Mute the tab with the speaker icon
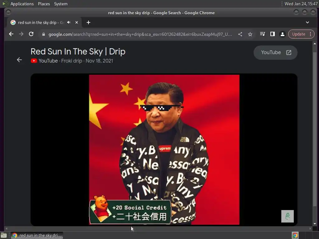 [69, 22]
